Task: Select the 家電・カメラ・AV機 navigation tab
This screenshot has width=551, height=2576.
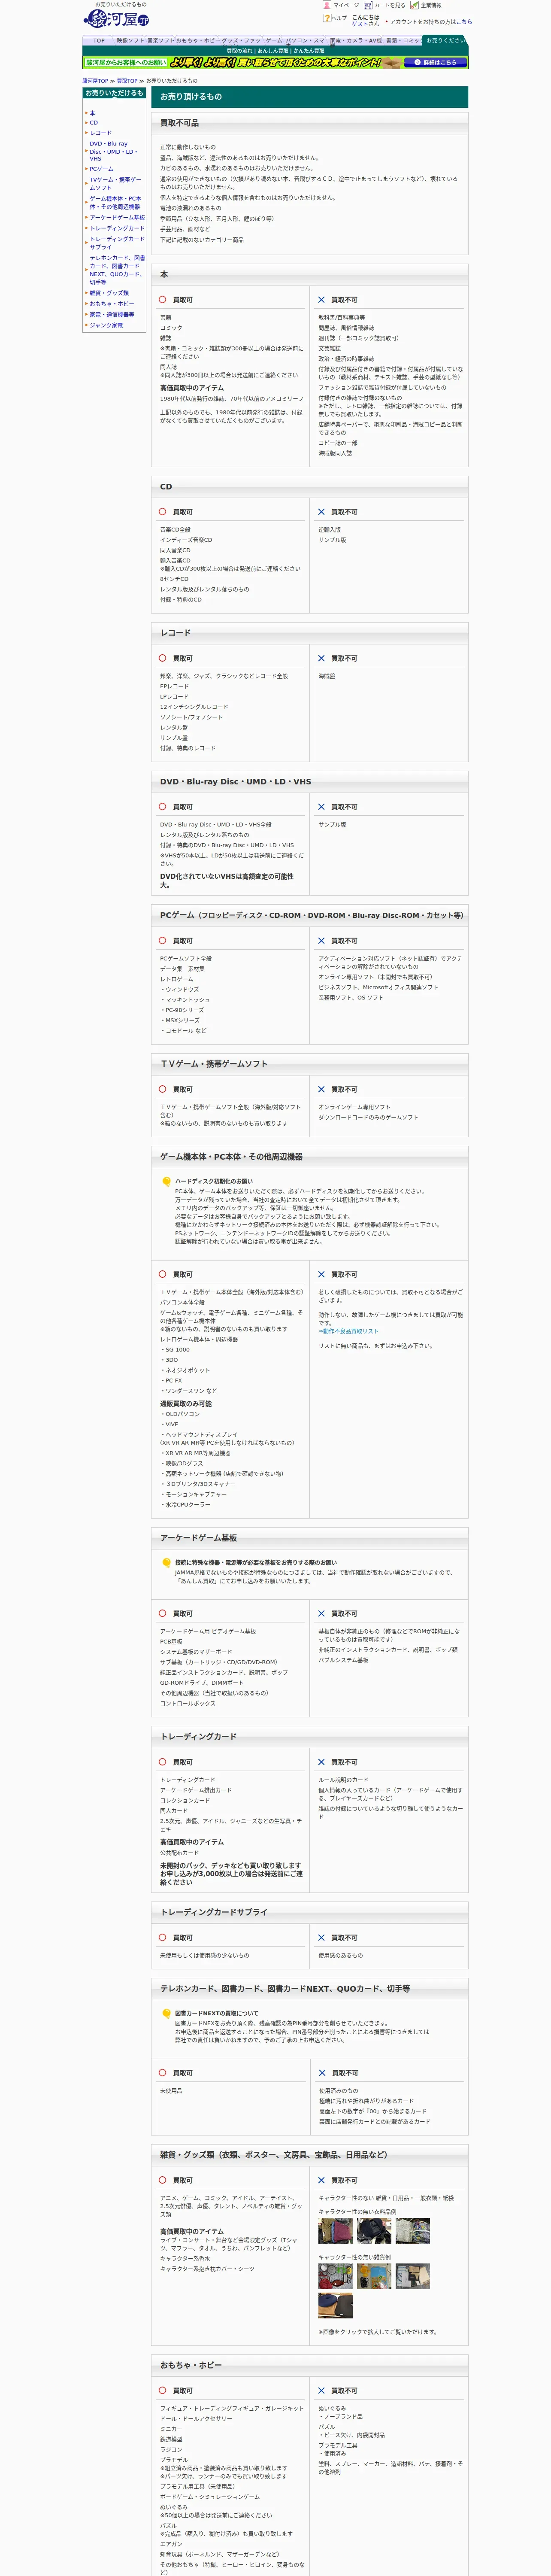Action: coord(356,41)
